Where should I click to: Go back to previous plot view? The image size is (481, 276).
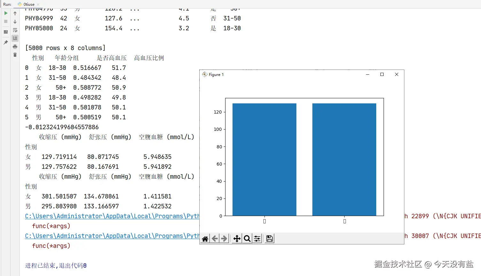tap(215, 239)
